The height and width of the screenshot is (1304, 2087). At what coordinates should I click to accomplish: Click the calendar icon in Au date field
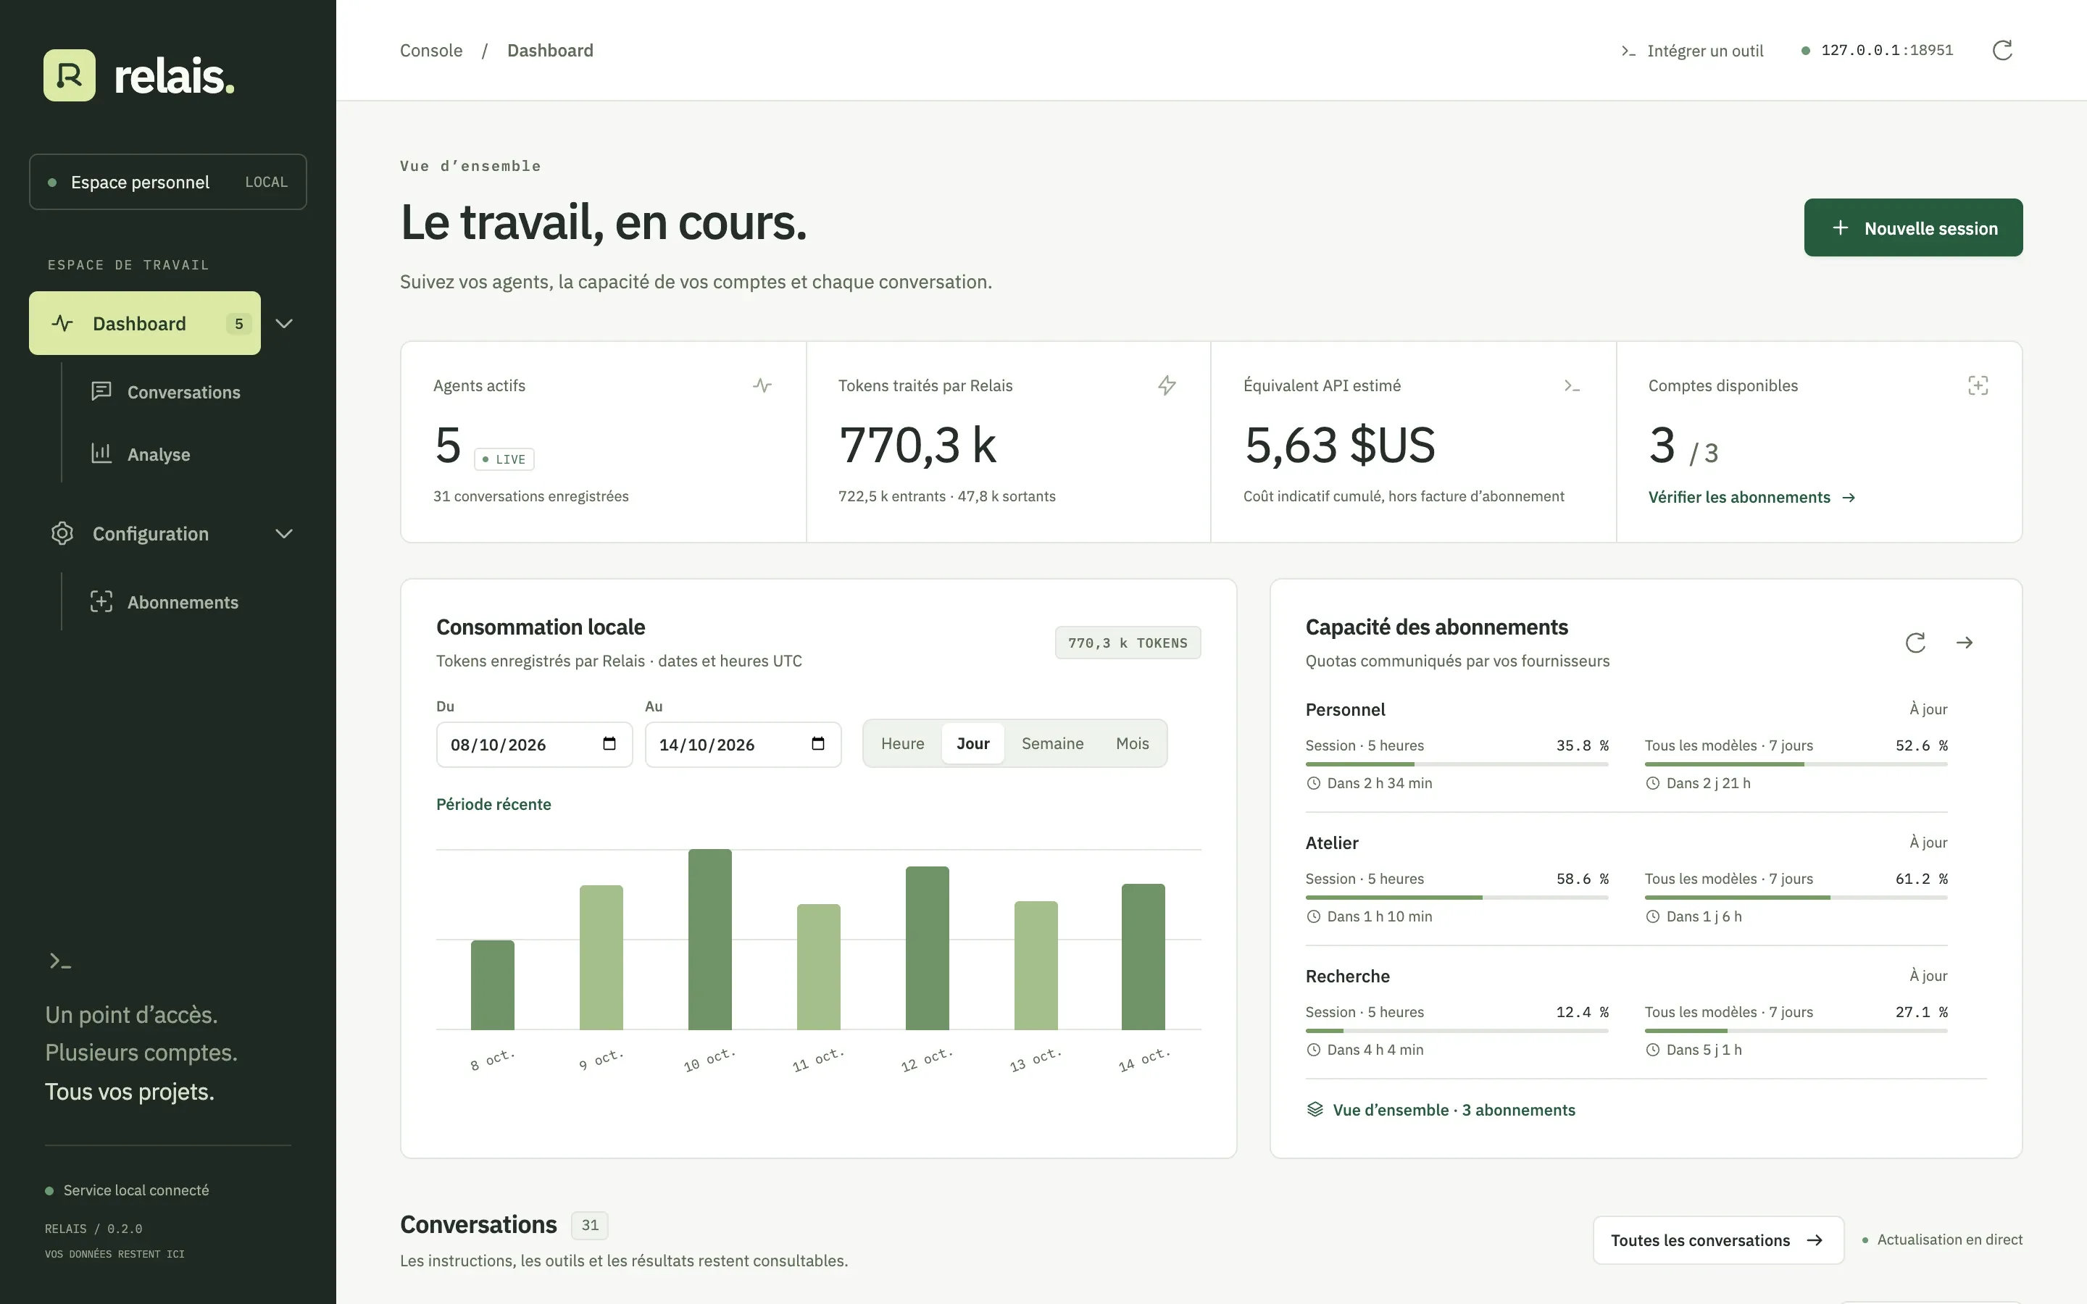pyautogui.click(x=817, y=743)
